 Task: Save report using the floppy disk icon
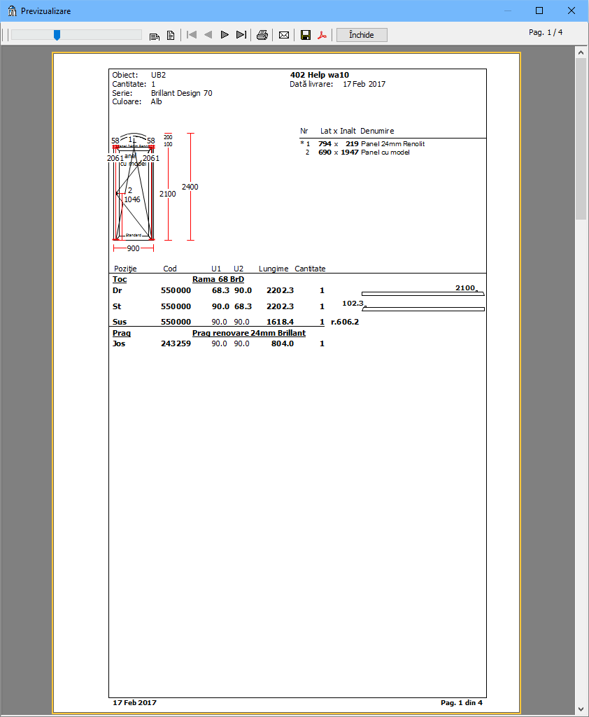point(306,35)
